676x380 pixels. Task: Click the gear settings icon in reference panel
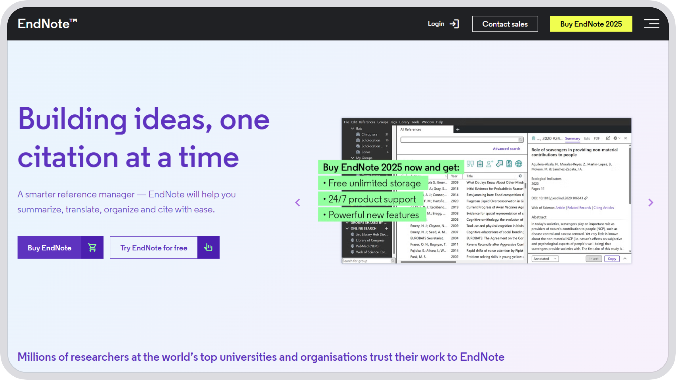(615, 138)
